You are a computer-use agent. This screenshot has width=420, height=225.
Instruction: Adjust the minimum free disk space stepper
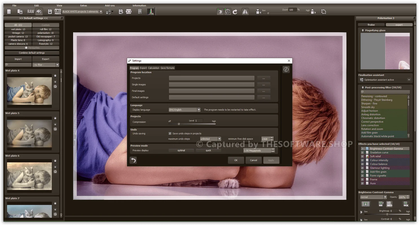tap(272, 139)
